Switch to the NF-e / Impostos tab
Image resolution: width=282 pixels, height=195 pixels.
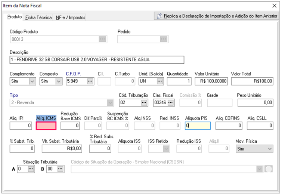tap(70, 18)
